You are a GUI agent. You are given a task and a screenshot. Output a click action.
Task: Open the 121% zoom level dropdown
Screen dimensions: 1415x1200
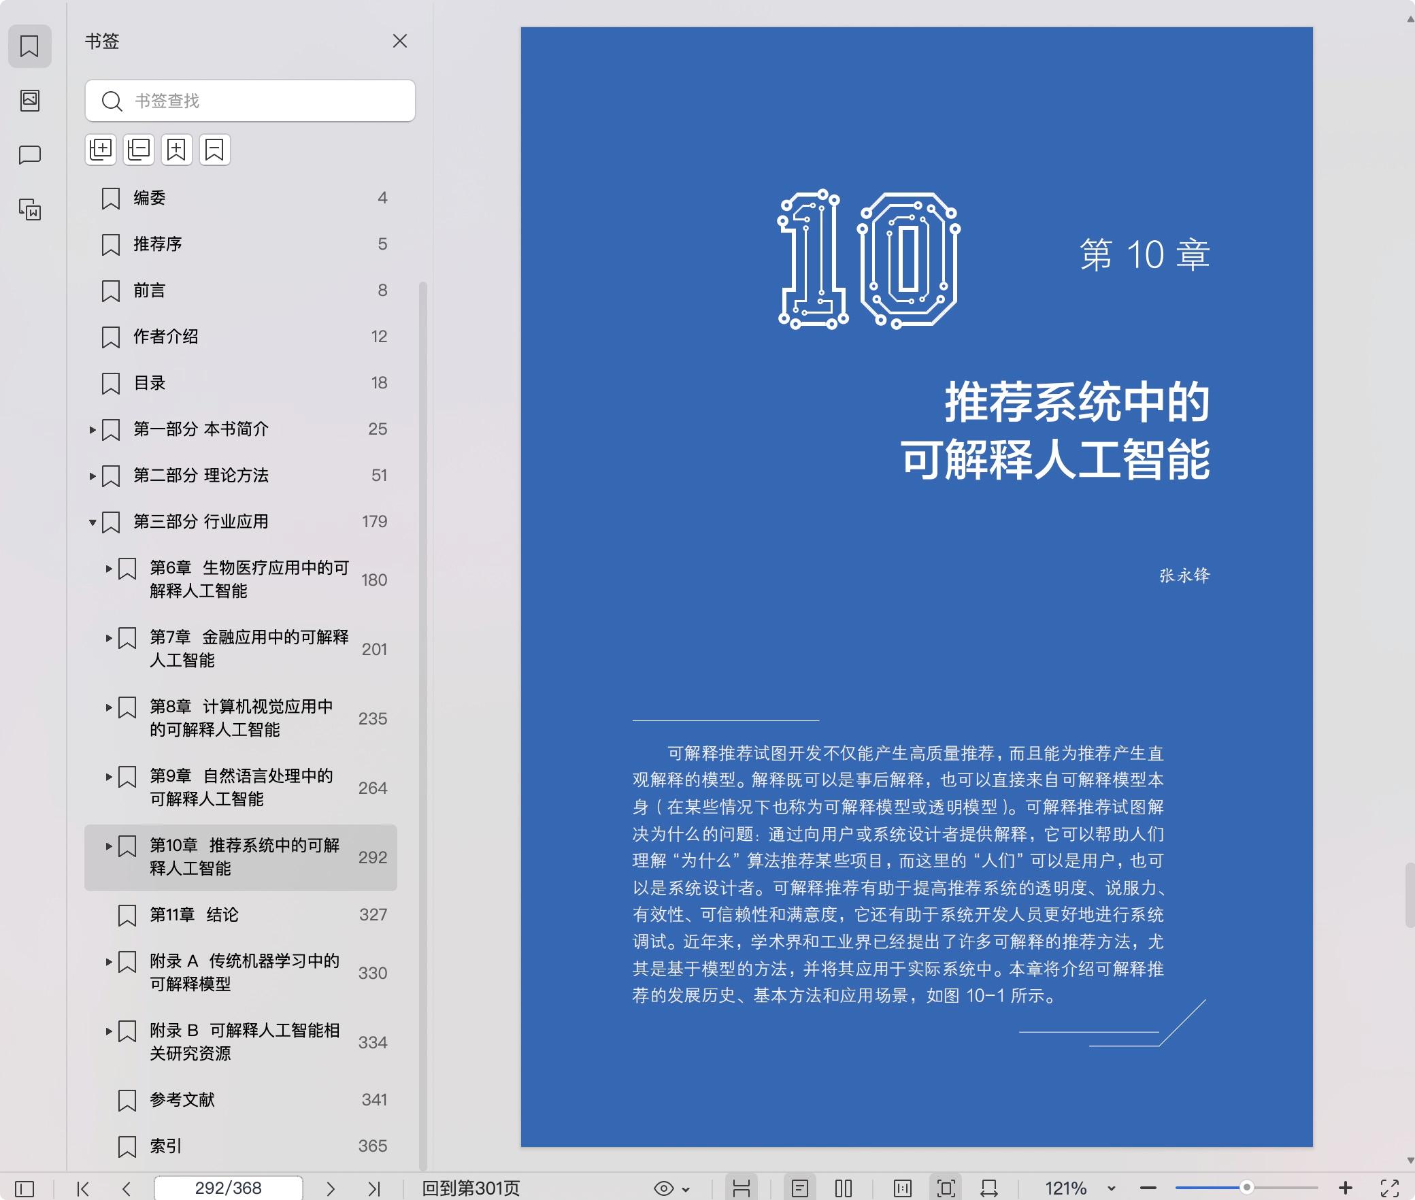(x=1111, y=1188)
